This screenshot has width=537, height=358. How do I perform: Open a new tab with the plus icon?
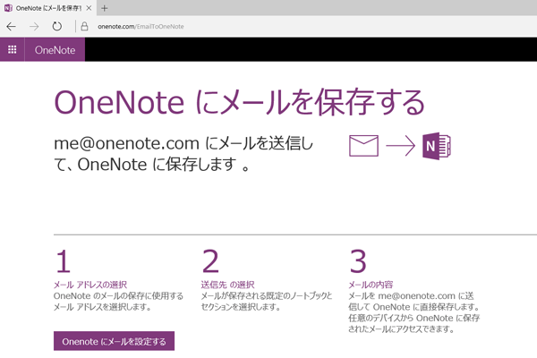pos(105,8)
